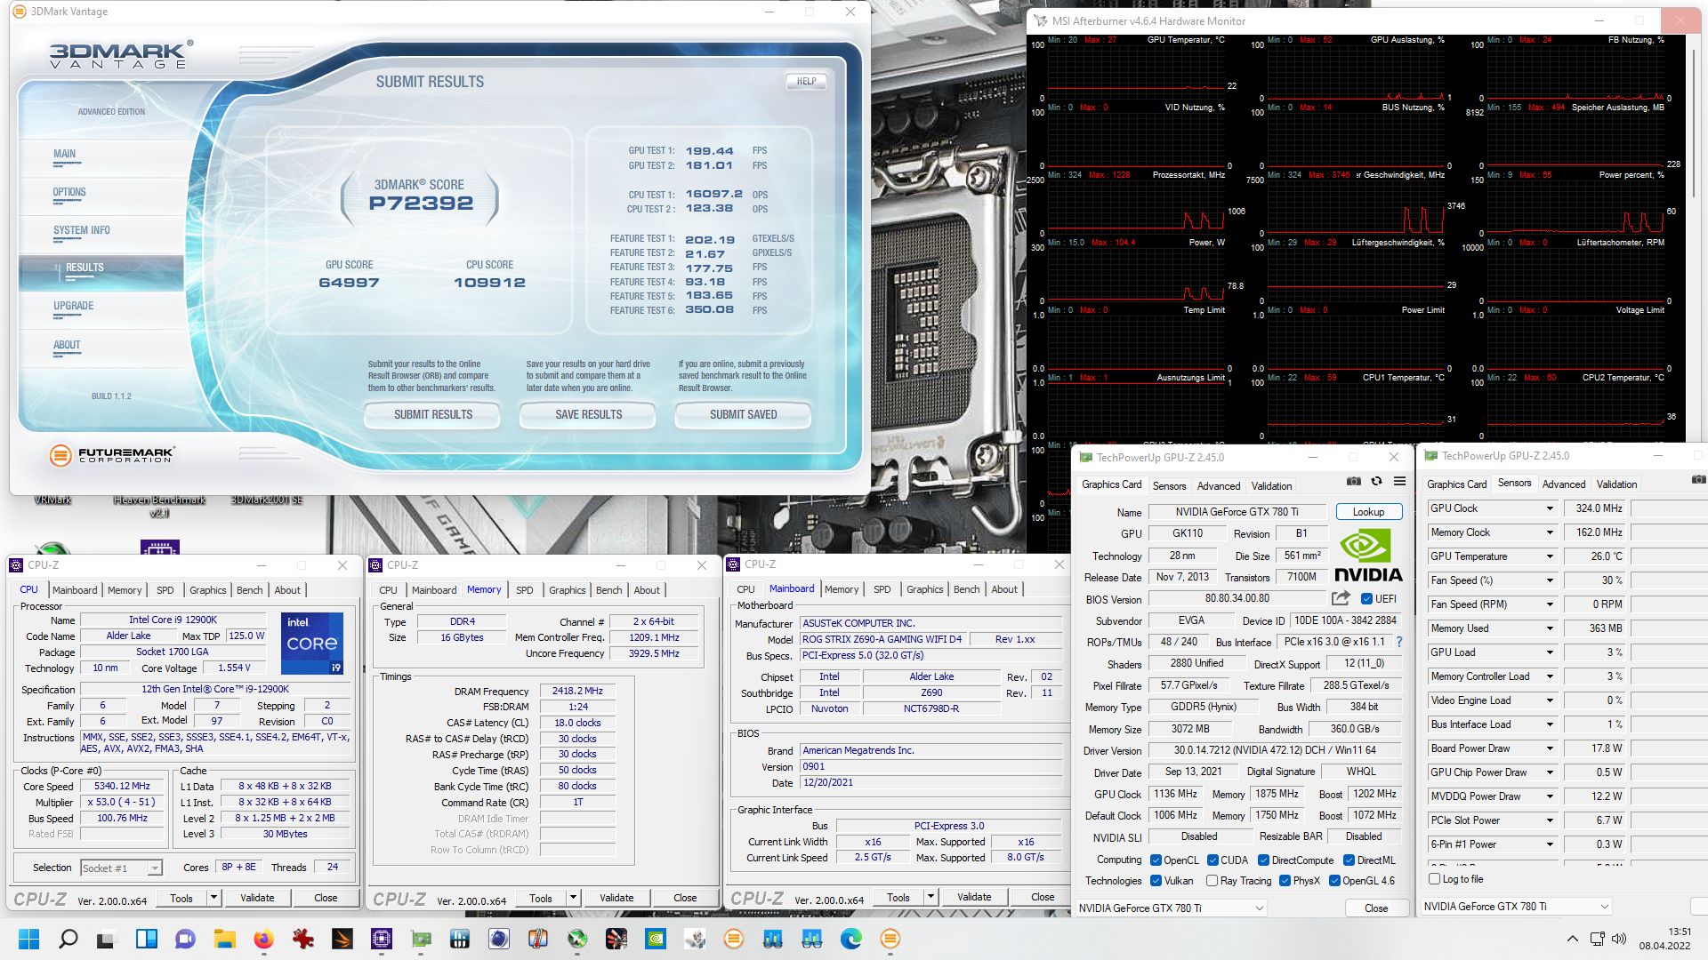Open the clock and date in the taskbar

1665,939
